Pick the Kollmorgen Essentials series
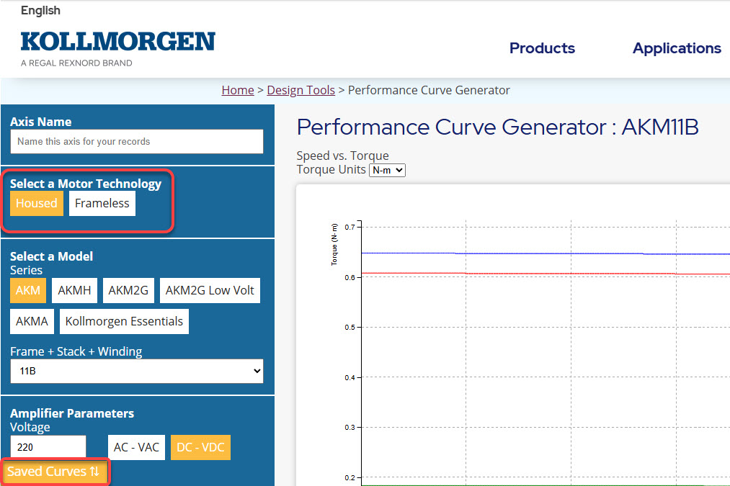Screen dimensions: 730x486 (x=124, y=321)
